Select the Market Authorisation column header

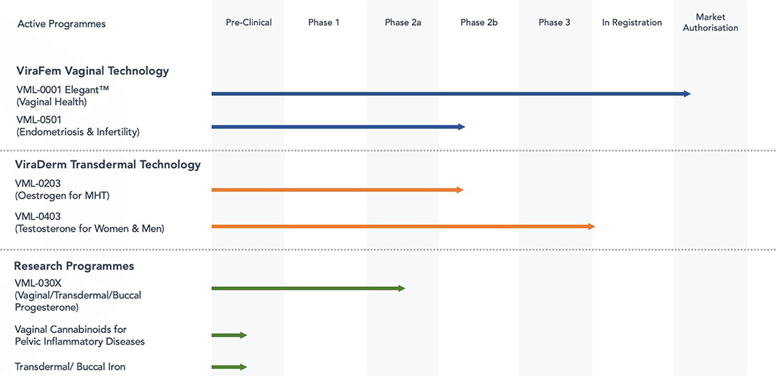[x=710, y=22]
